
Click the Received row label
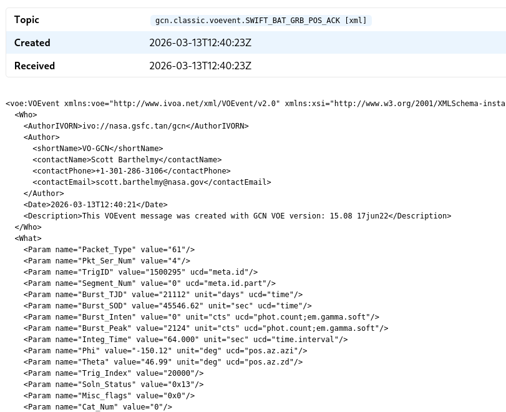[x=34, y=66]
